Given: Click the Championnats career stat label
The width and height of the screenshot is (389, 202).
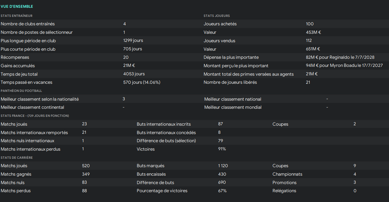Looking at the screenshot, I should pyautogui.click(x=287, y=174).
